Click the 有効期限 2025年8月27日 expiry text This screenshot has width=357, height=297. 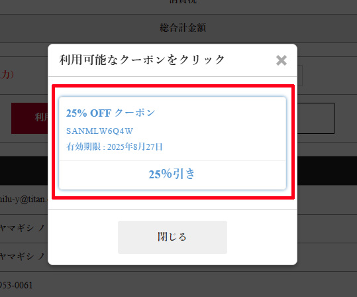pyautogui.click(x=115, y=147)
